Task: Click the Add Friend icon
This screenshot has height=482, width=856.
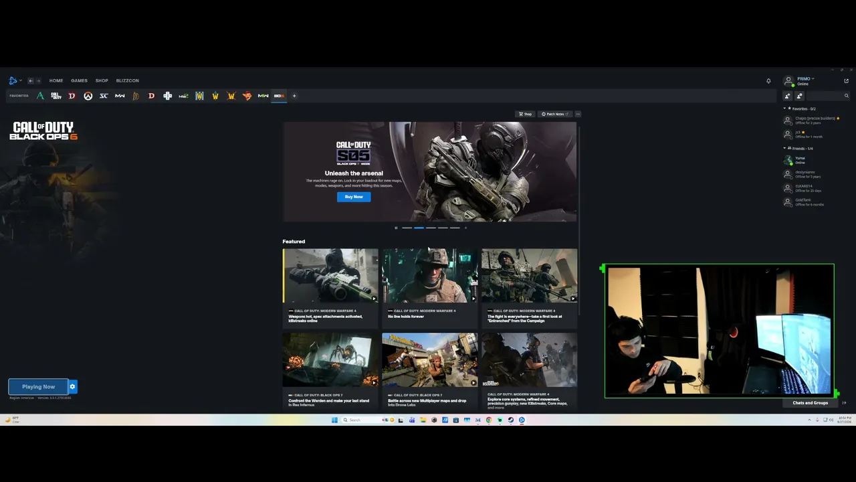Action: pos(788,96)
